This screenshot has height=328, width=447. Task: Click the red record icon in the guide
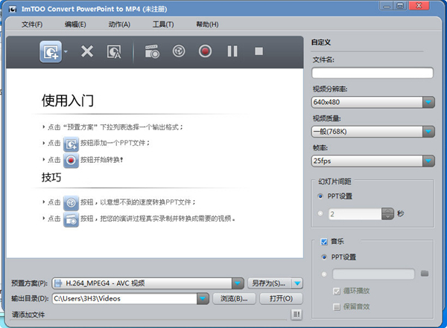[x=71, y=161]
